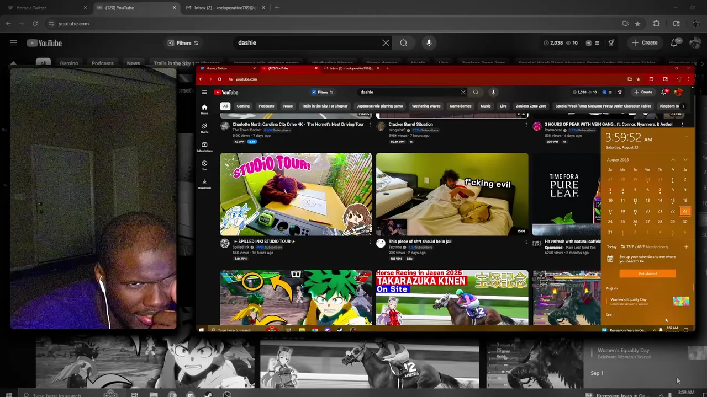Select the All chip in inset window
The width and height of the screenshot is (707, 397).
coord(225,106)
